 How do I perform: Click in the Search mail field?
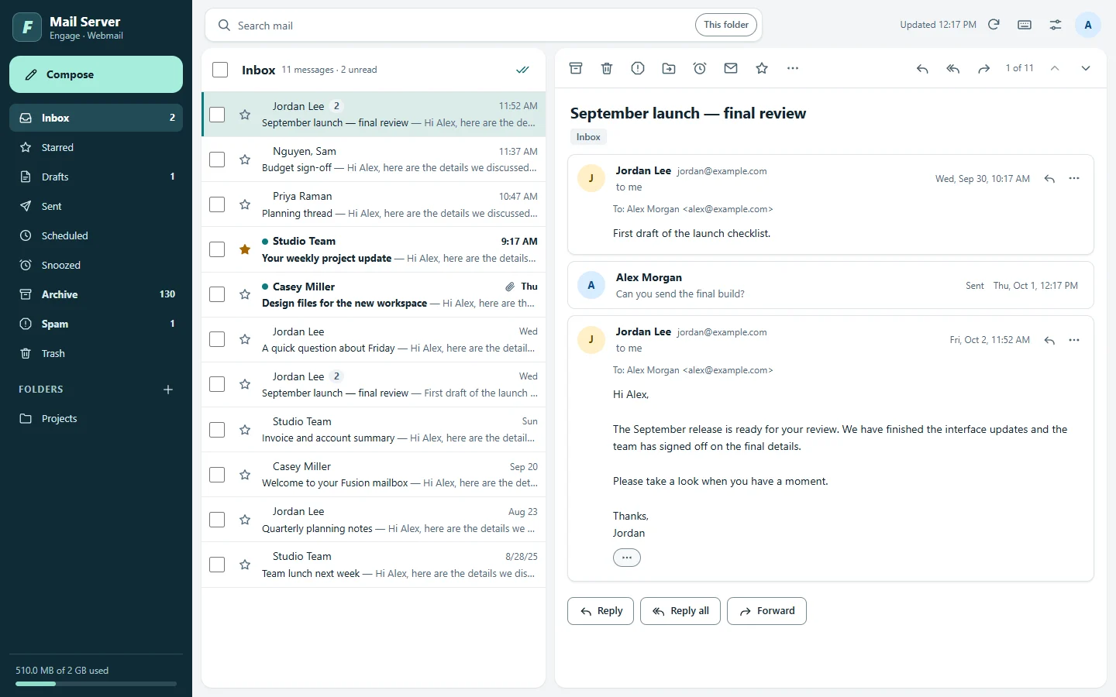point(461,26)
